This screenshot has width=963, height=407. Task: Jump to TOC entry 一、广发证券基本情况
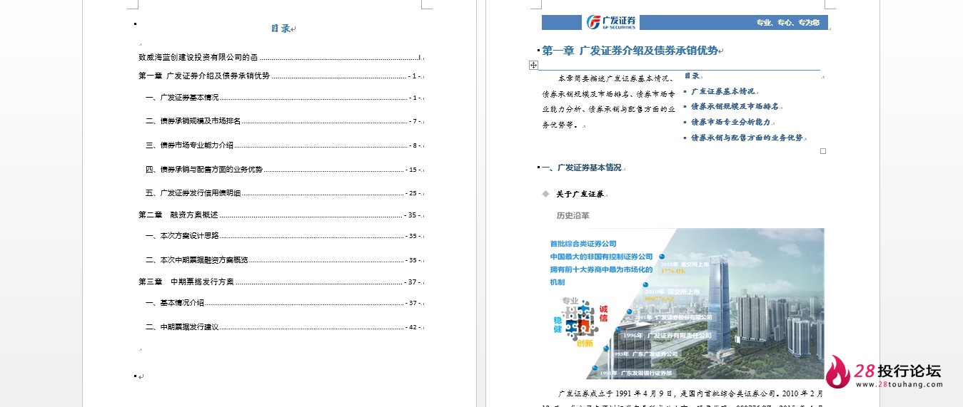[285, 98]
